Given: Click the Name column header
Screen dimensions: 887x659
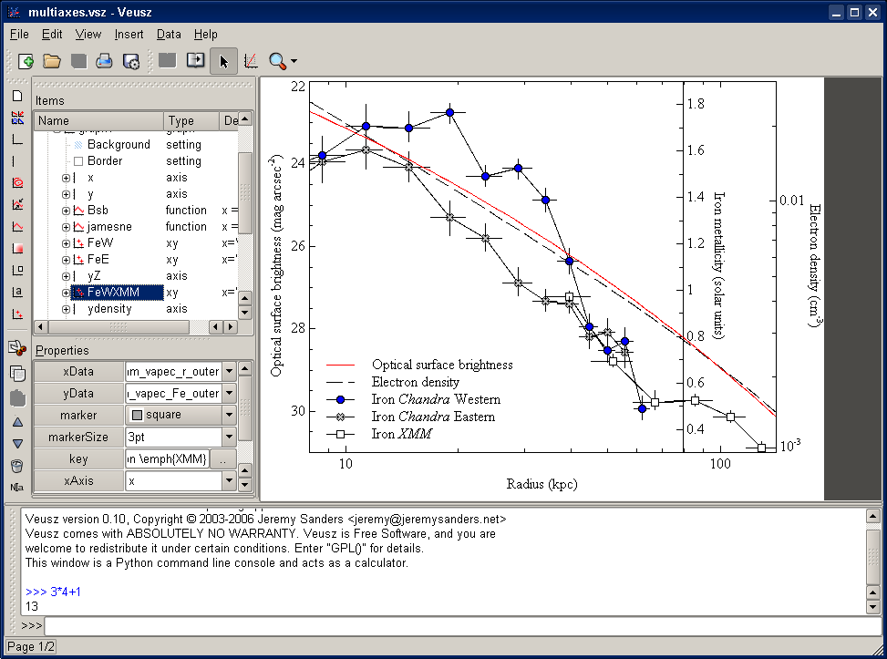Looking at the screenshot, I should click(x=99, y=120).
